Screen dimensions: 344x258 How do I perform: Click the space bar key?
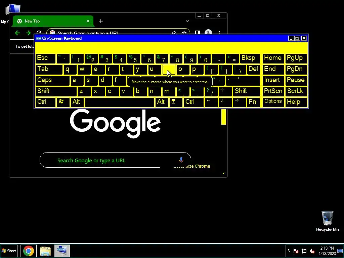tap(119, 102)
